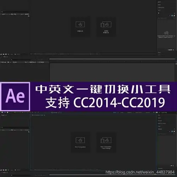
Task: Click the 从素材新建合成 card in Chinese screenshot
Action: point(106,27)
